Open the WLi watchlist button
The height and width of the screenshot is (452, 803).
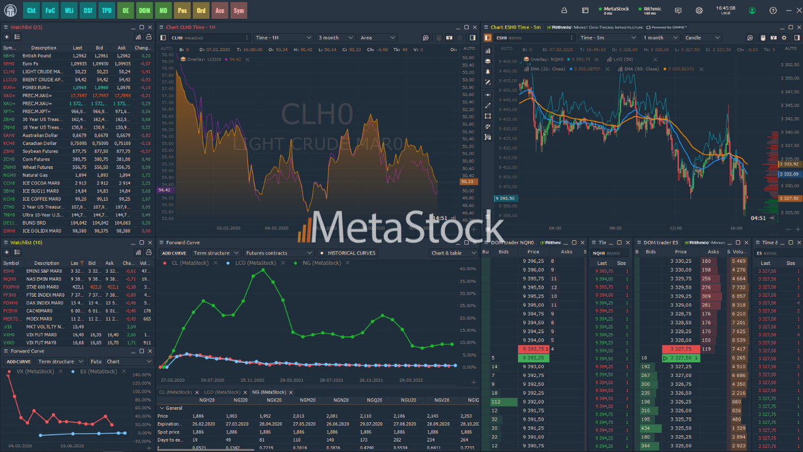pyautogui.click(x=69, y=10)
